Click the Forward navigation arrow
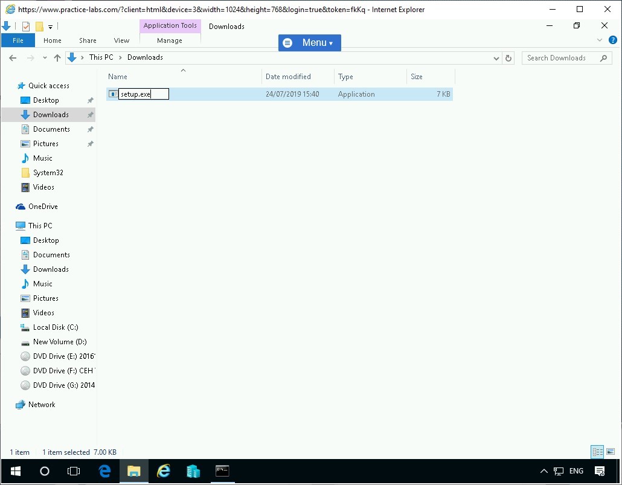 pyautogui.click(x=30, y=58)
